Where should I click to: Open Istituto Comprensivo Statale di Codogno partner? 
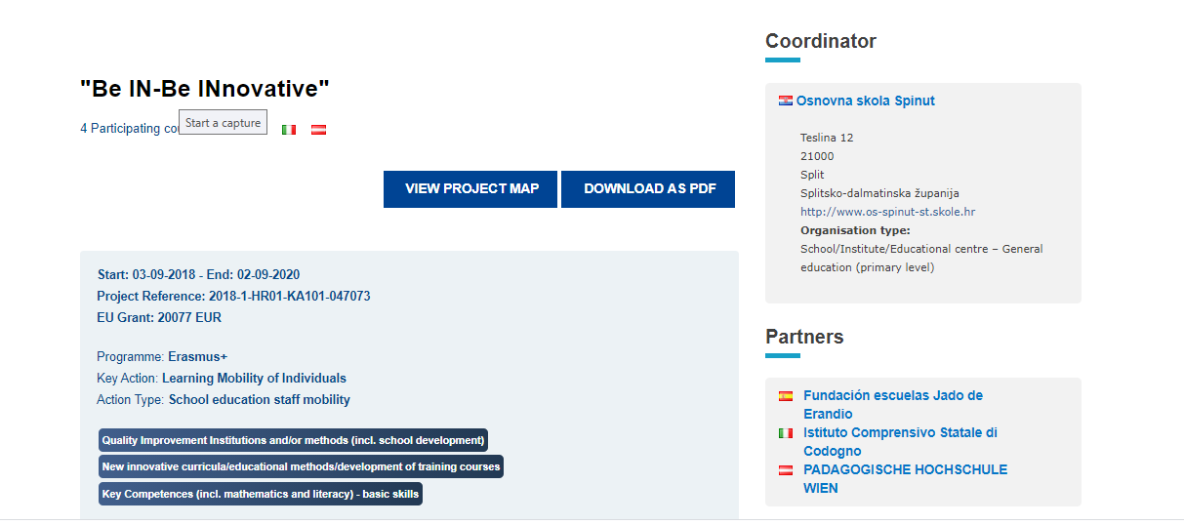pos(900,442)
